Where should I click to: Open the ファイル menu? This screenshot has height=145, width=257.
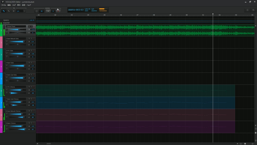(x=3, y=5)
